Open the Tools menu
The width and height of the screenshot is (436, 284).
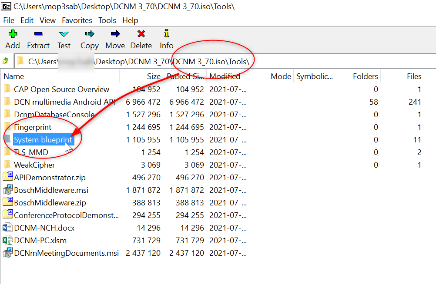107,20
